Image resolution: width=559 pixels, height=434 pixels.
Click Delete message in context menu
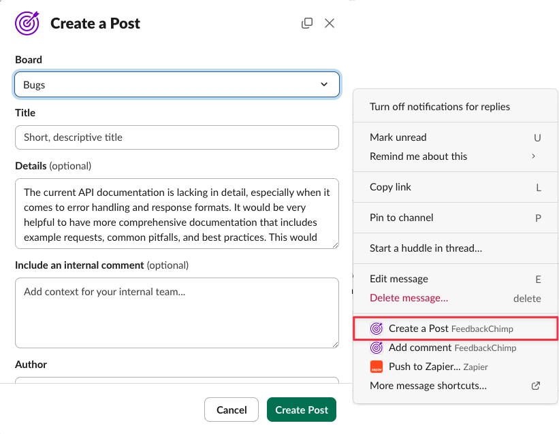[409, 298]
